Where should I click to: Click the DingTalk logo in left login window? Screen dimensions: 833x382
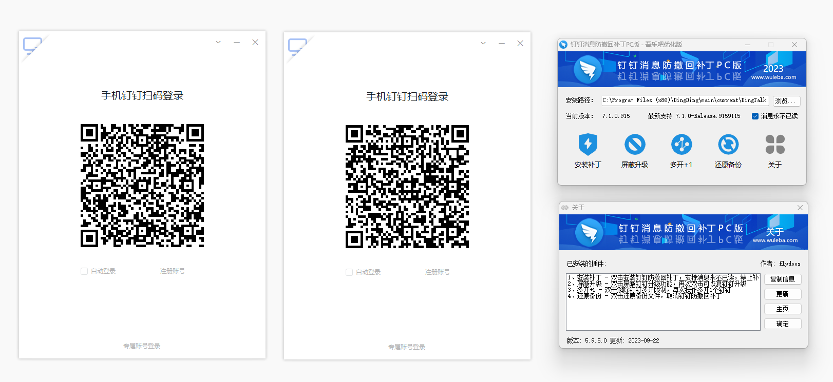pyautogui.click(x=32, y=46)
